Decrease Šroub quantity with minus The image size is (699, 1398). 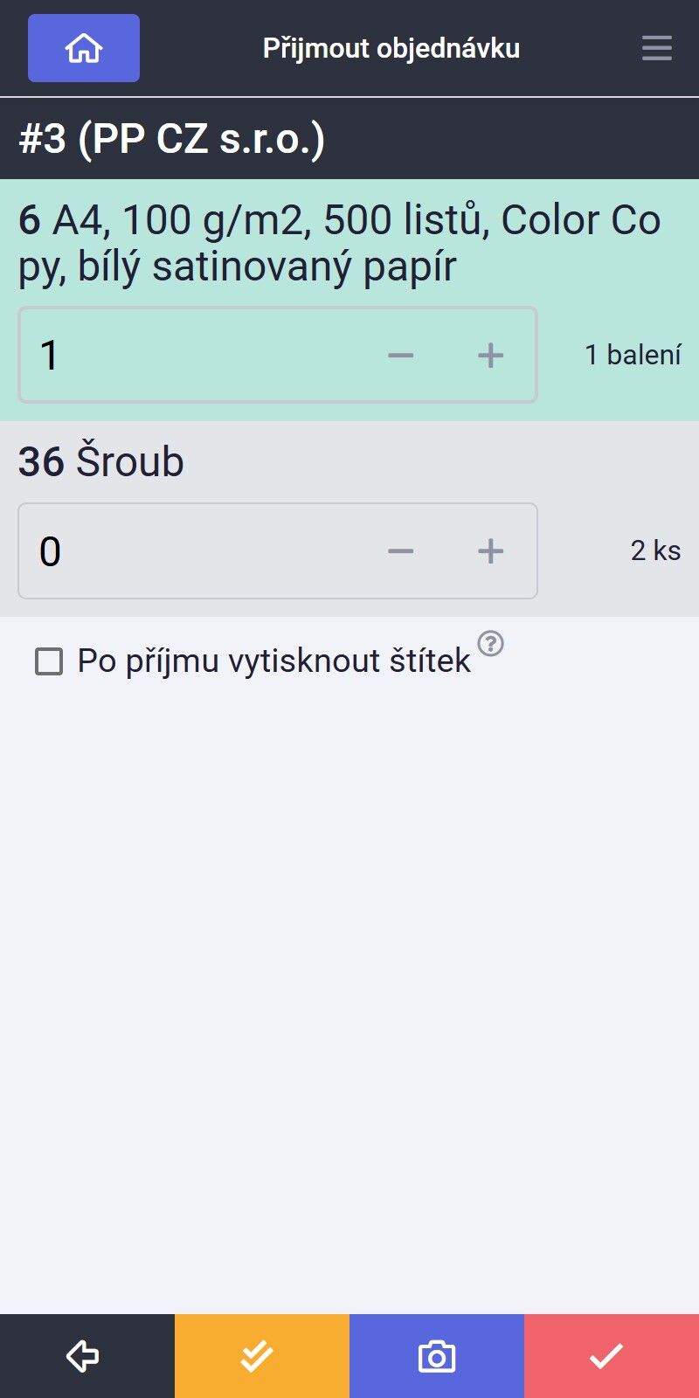401,551
